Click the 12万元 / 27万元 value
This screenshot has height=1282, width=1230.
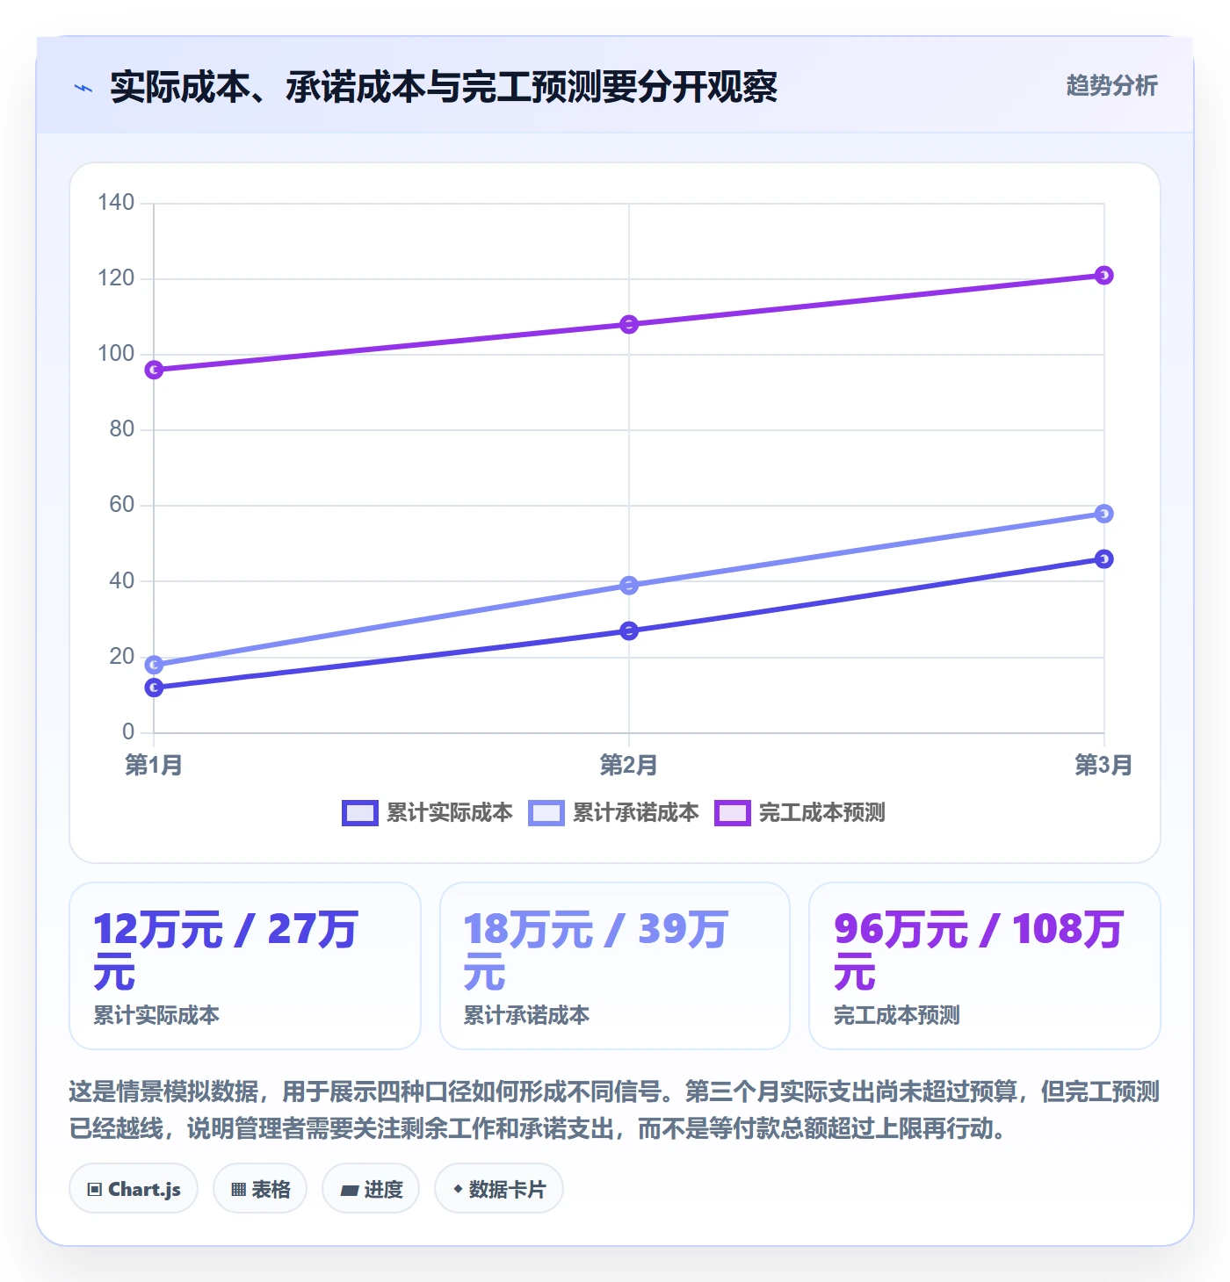coord(226,950)
